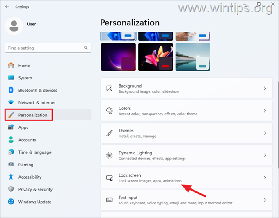279x218 pixels.
Task: Expand Dynamic Lighting via chevron
Action: (265, 155)
